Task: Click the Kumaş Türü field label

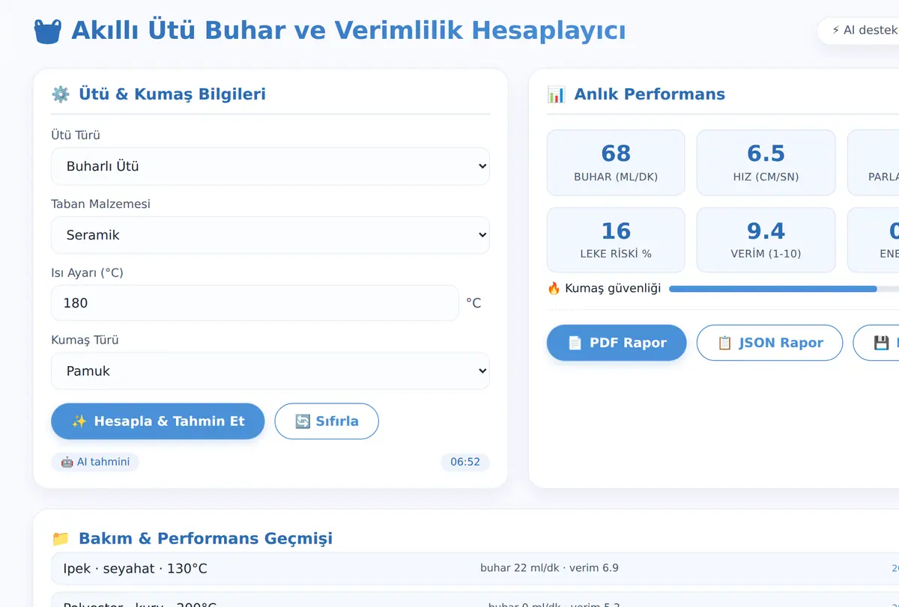Action: [x=85, y=341]
